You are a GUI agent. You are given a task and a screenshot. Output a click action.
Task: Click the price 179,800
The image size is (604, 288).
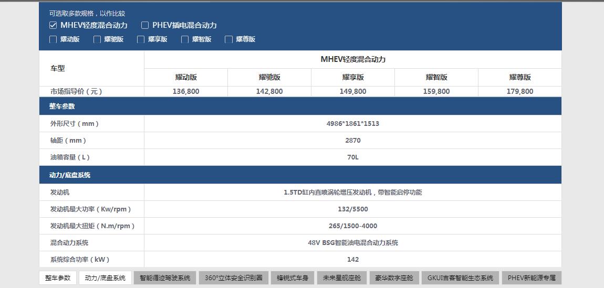coord(520,91)
